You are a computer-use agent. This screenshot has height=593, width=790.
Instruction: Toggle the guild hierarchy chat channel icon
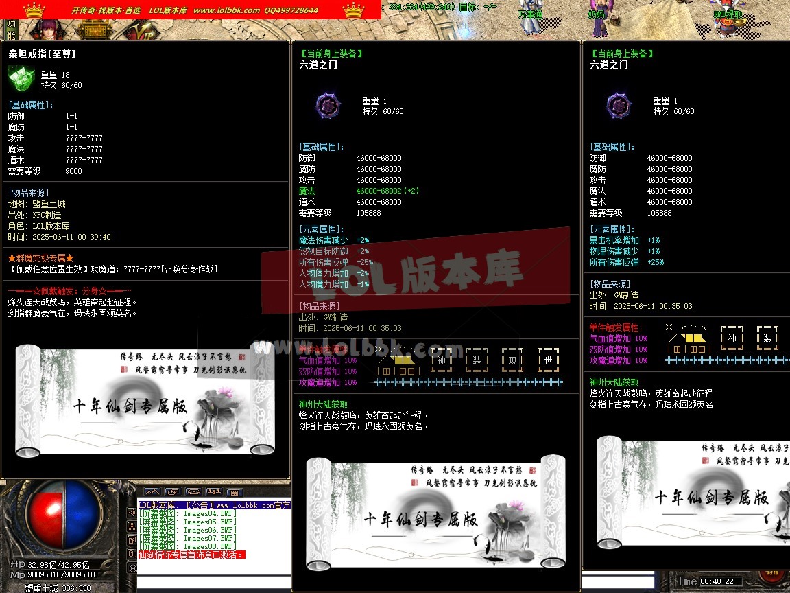point(132,526)
